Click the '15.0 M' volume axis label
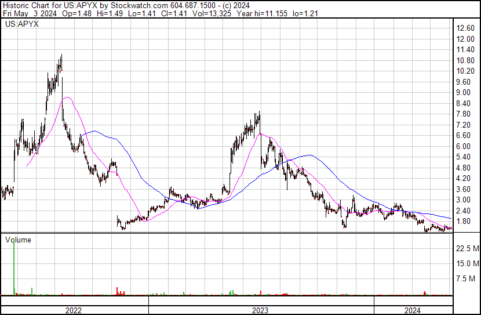 coord(468,264)
